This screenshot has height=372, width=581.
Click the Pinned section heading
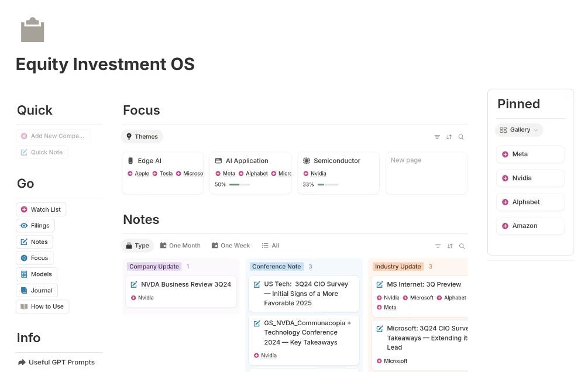[519, 104]
